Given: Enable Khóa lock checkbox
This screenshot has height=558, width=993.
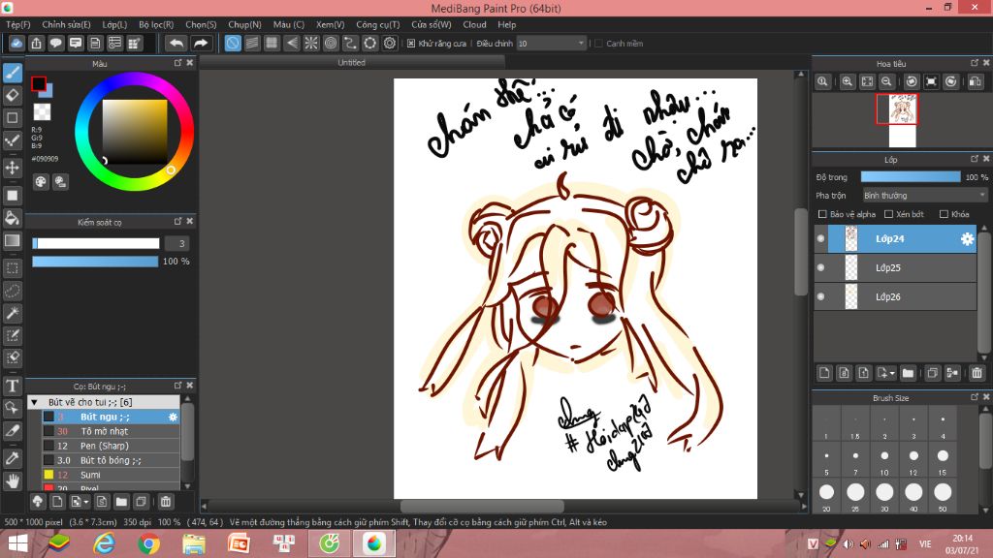Looking at the screenshot, I should [944, 214].
